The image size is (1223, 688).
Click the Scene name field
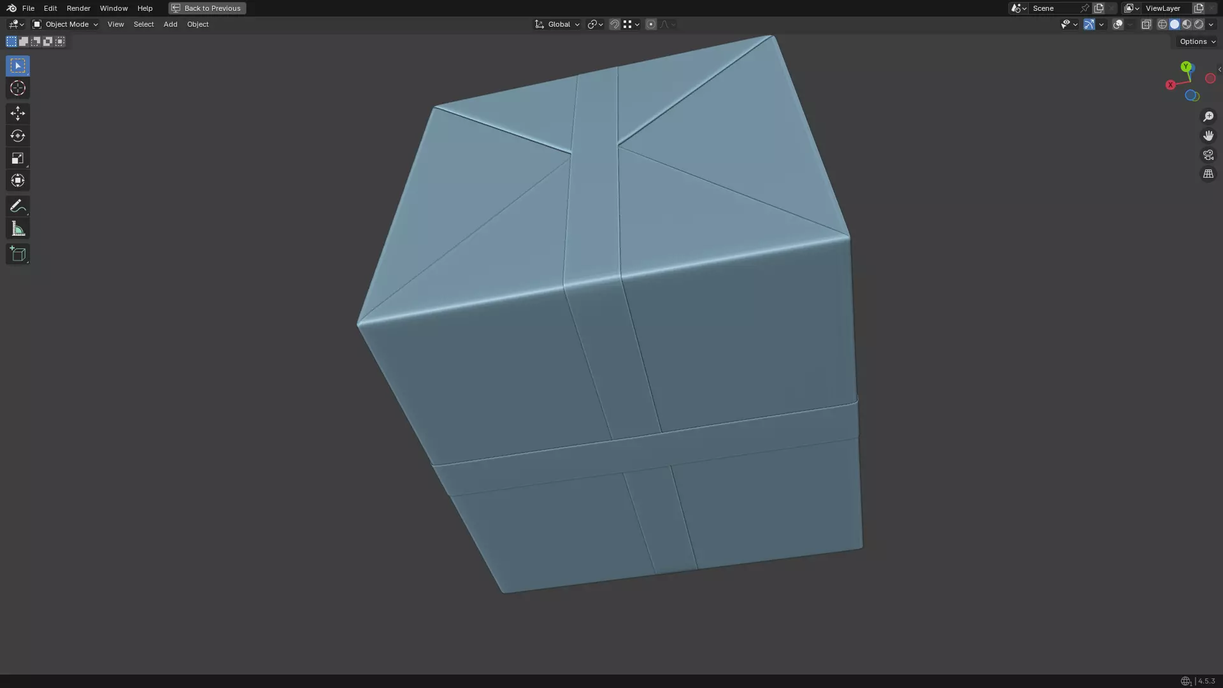[1052, 8]
